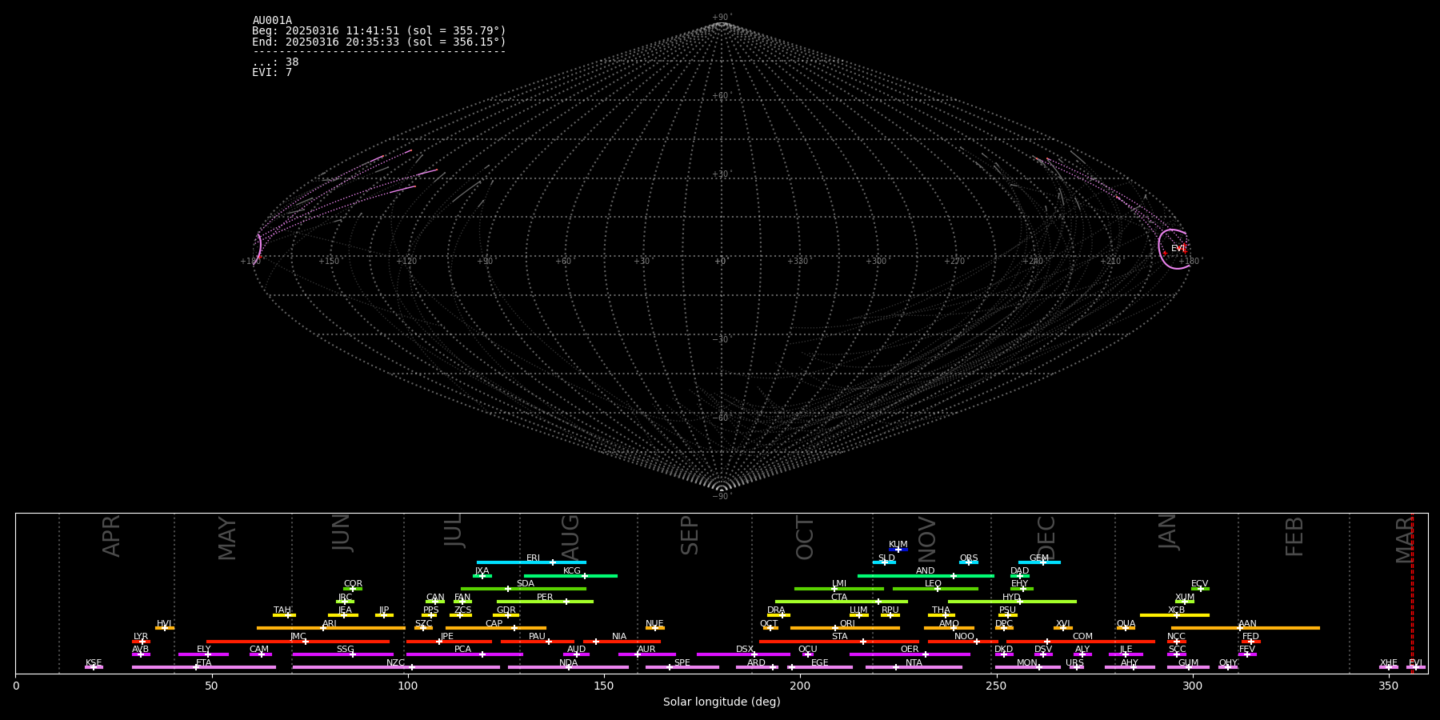
Task: Select the GUM shower label
Action: click(1188, 663)
